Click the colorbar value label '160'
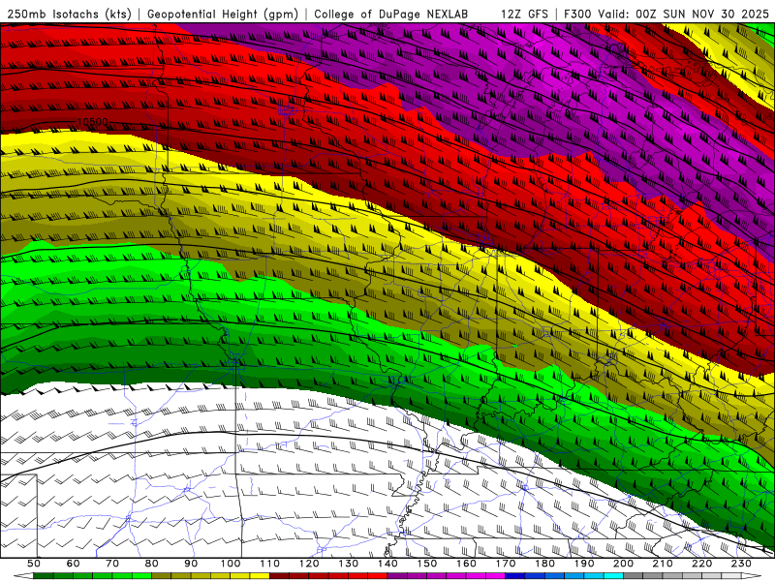Screen dimensions: 775x581 point(466,564)
